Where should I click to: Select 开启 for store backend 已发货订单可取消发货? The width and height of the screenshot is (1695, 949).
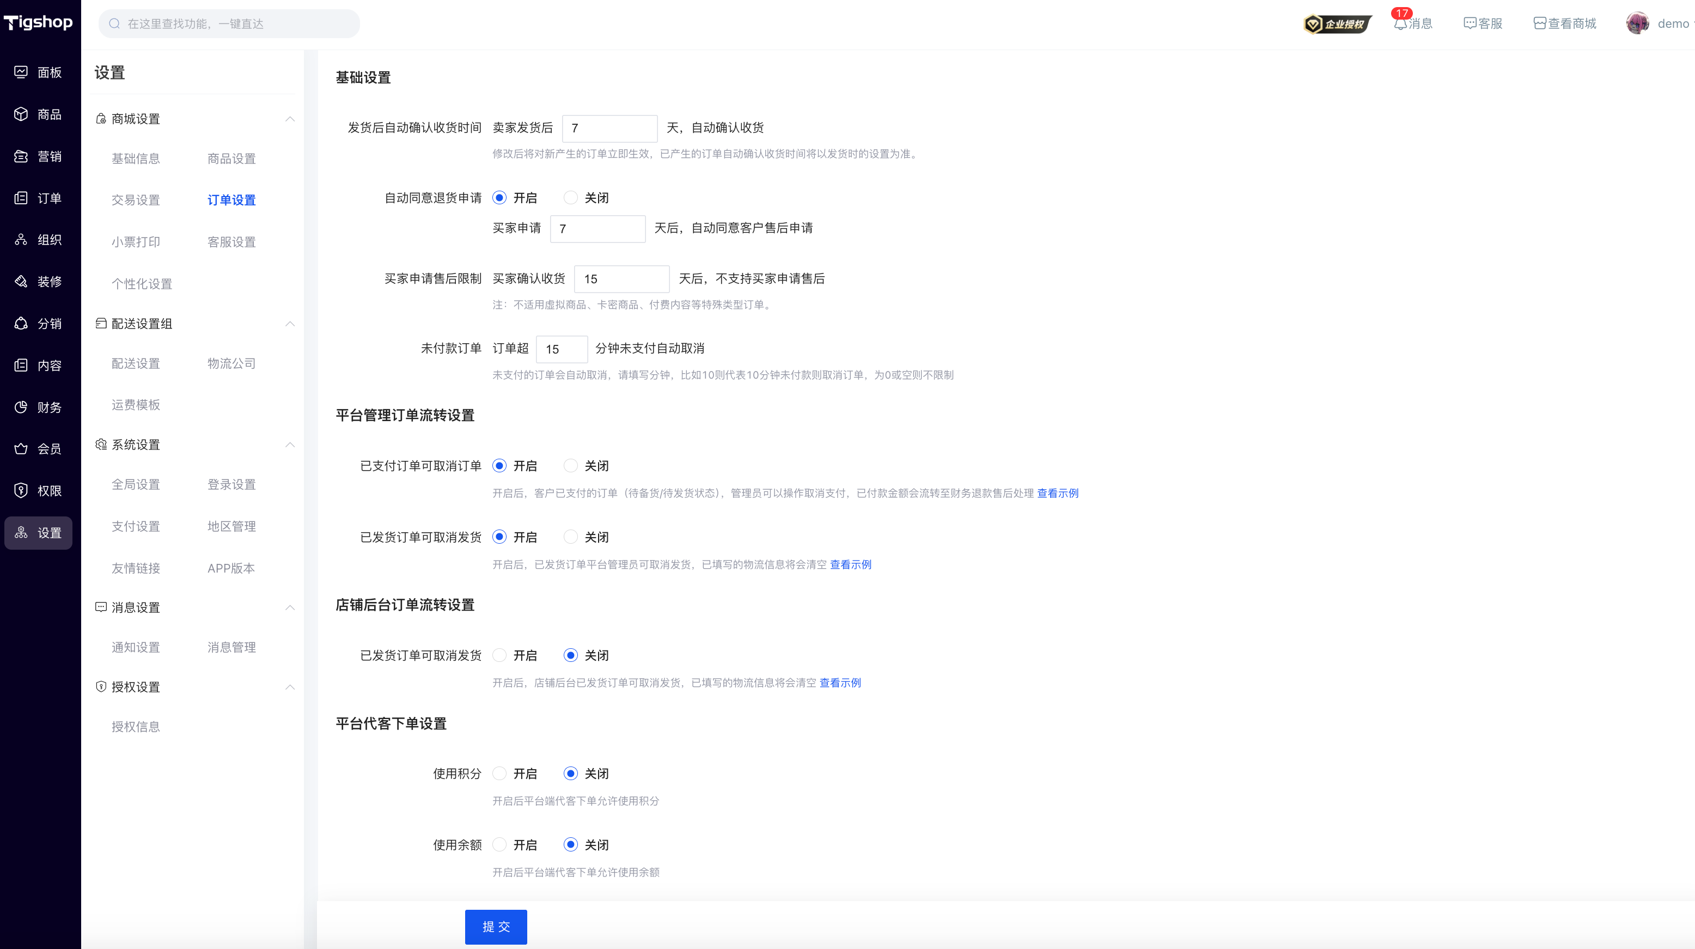tap(499, 655)
